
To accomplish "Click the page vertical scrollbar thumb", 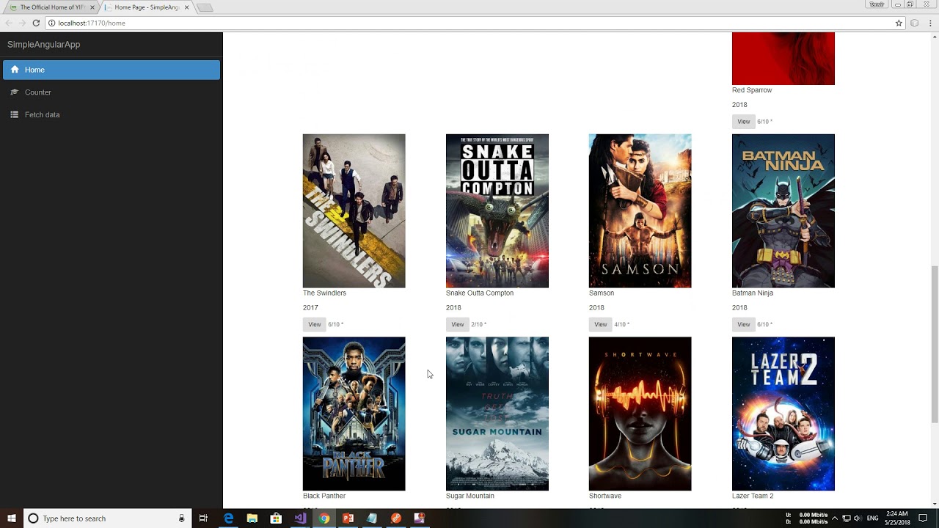I will [x=934, y=345].
